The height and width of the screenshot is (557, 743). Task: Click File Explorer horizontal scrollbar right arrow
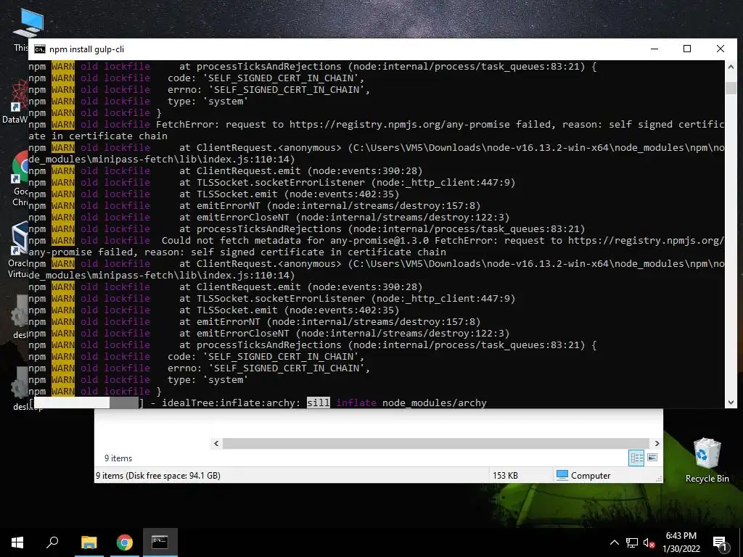(657, 443)
